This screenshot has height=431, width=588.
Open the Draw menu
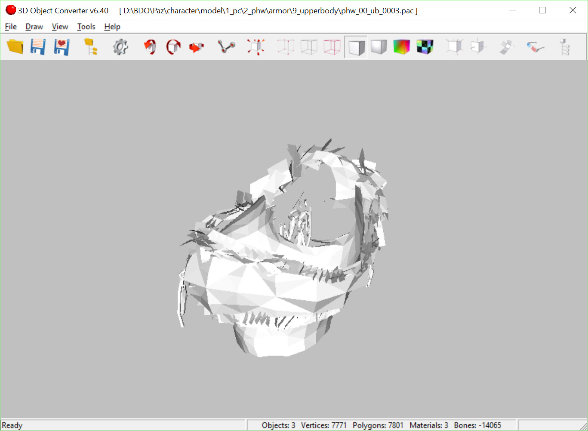[x=34, y=27]
